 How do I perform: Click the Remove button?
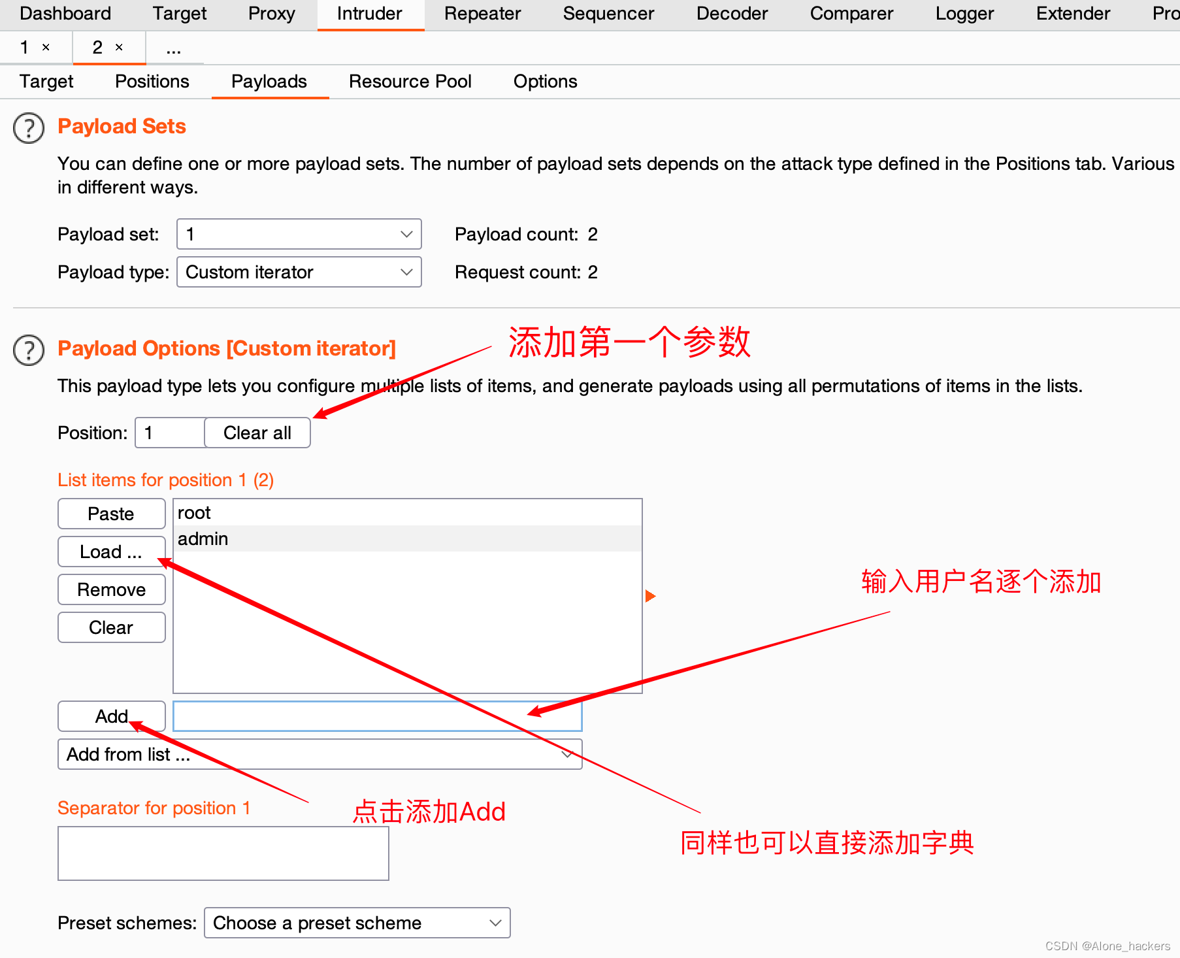(111, 589)
